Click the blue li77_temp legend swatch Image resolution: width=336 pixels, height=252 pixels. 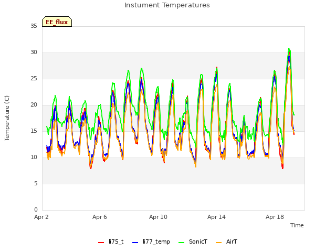click(x=135, y=243)
